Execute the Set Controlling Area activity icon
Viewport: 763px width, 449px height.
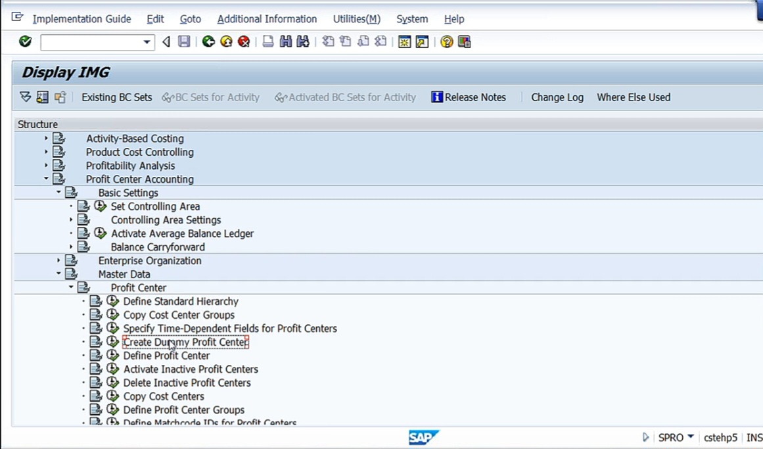tap(101, 206)
